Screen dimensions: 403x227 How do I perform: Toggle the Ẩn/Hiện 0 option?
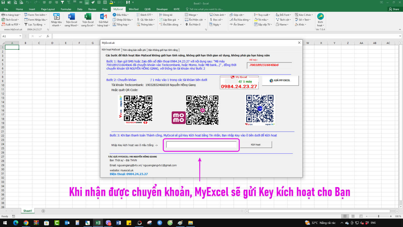click(x=194, y=24)
